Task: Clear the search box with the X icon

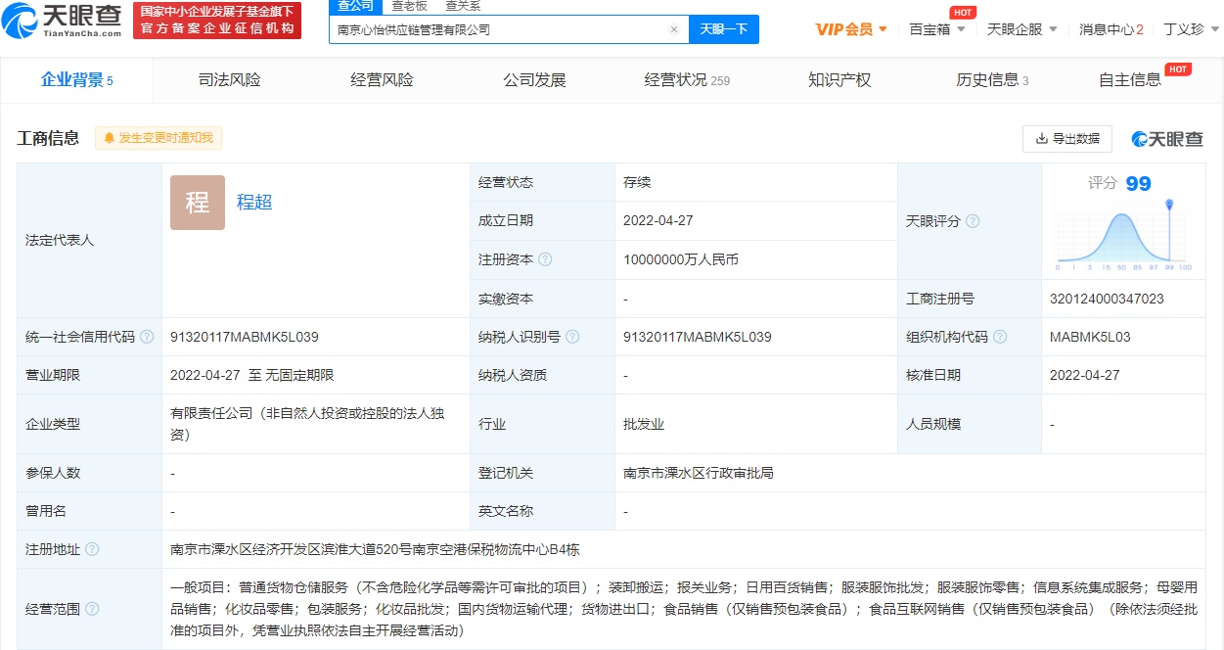Action: [673, 29]
